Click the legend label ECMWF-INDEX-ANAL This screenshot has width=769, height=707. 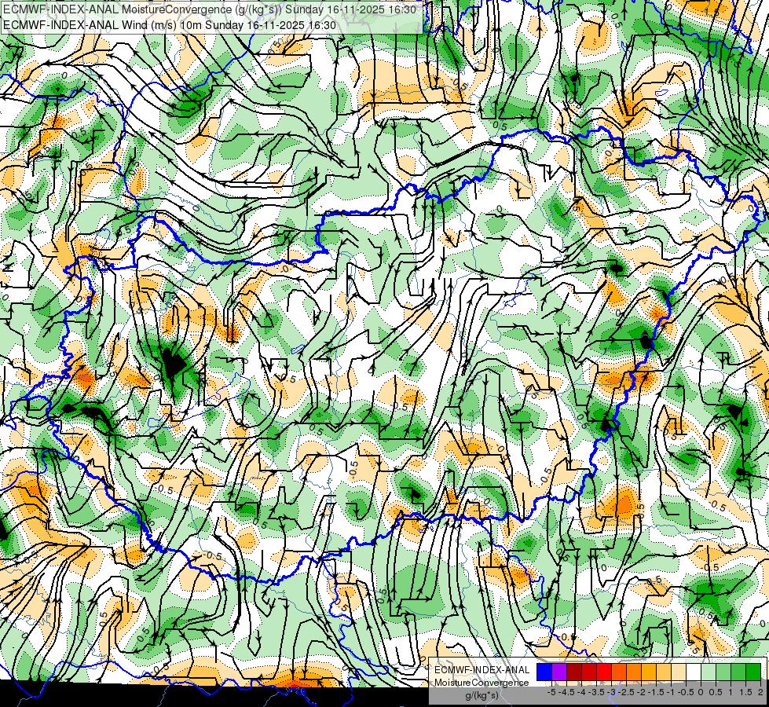click(482, 670)
